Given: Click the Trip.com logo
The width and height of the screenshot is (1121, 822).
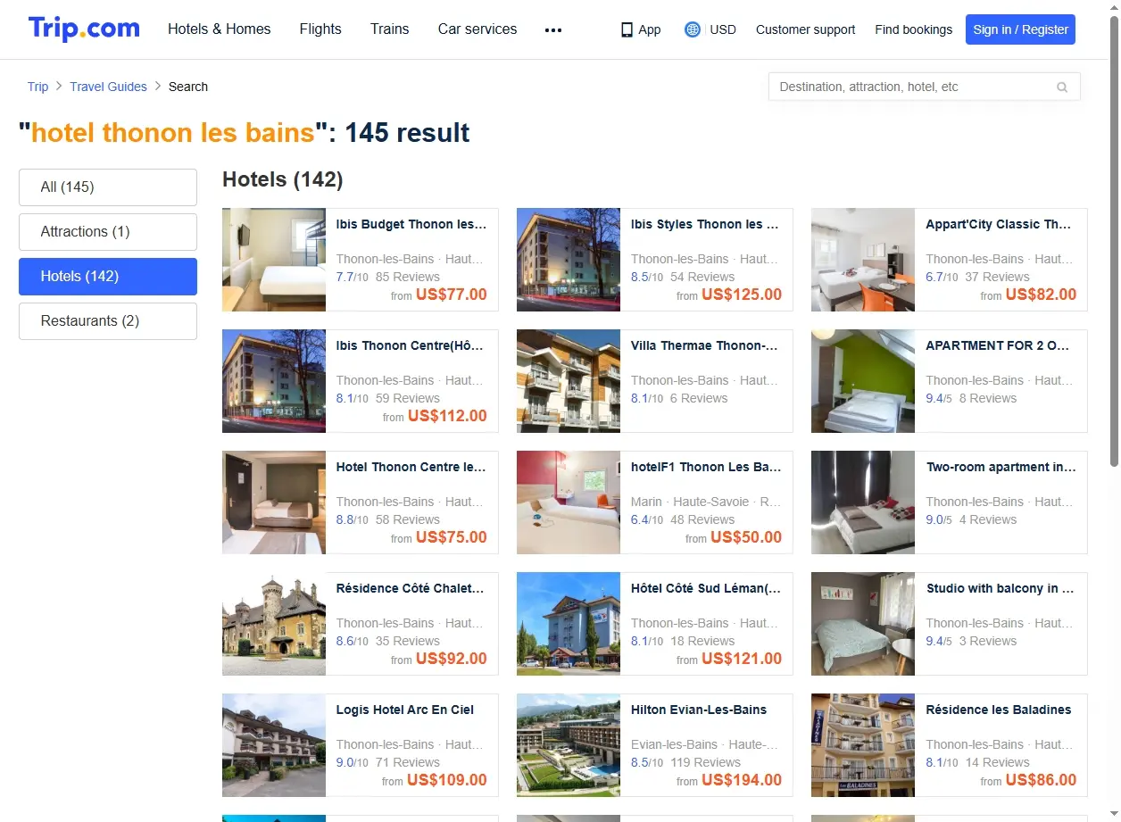Looking at the screenshot, I should coord(84,29).
